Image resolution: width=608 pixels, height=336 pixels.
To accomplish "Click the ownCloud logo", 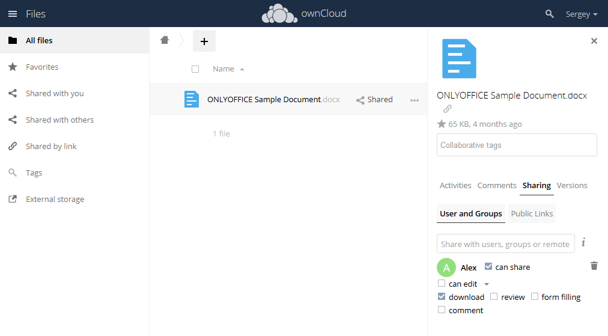I will [304, 14].
